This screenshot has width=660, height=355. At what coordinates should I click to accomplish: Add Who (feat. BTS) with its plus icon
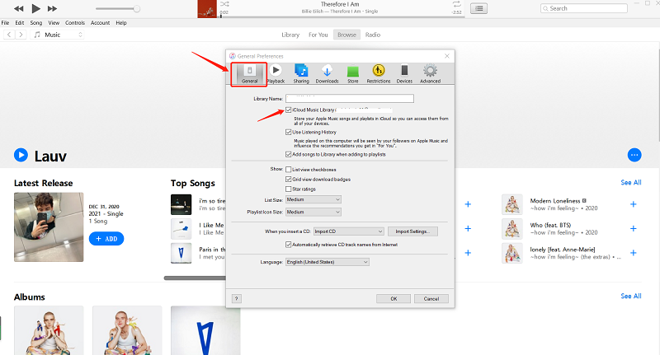coord(633,228)
